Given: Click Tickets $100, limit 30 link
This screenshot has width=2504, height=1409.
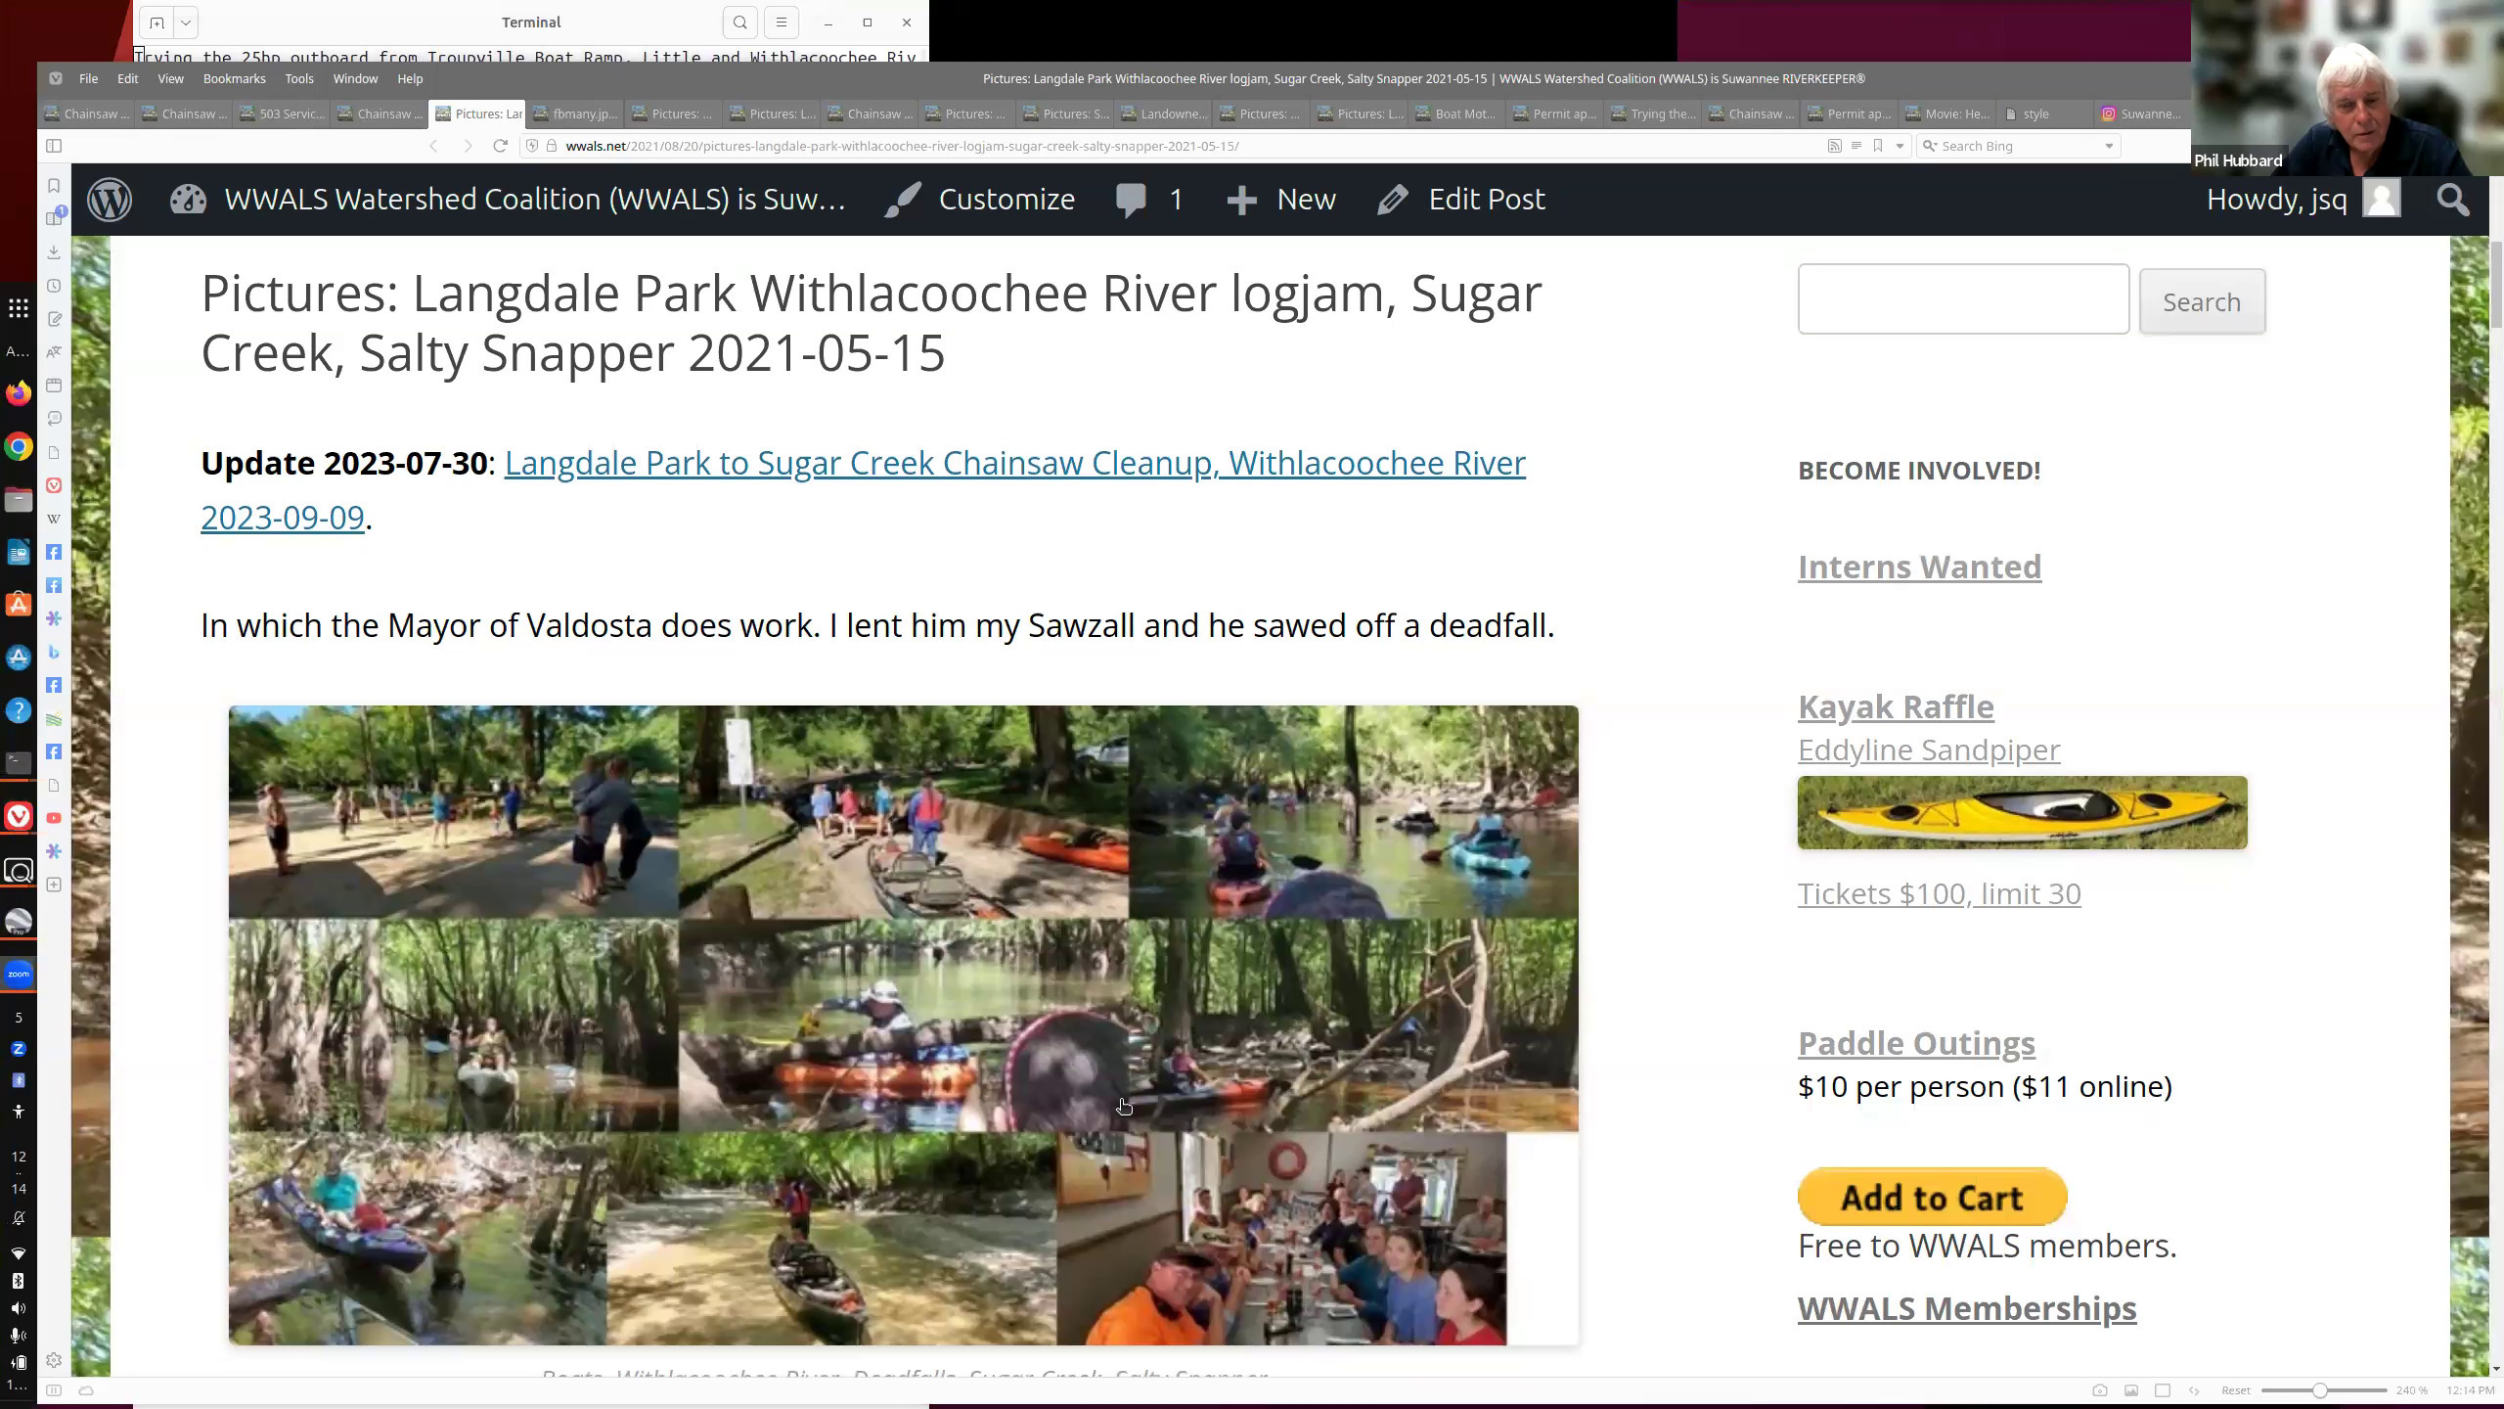Looking at the screenshot, I should (x=1939, y=893).
